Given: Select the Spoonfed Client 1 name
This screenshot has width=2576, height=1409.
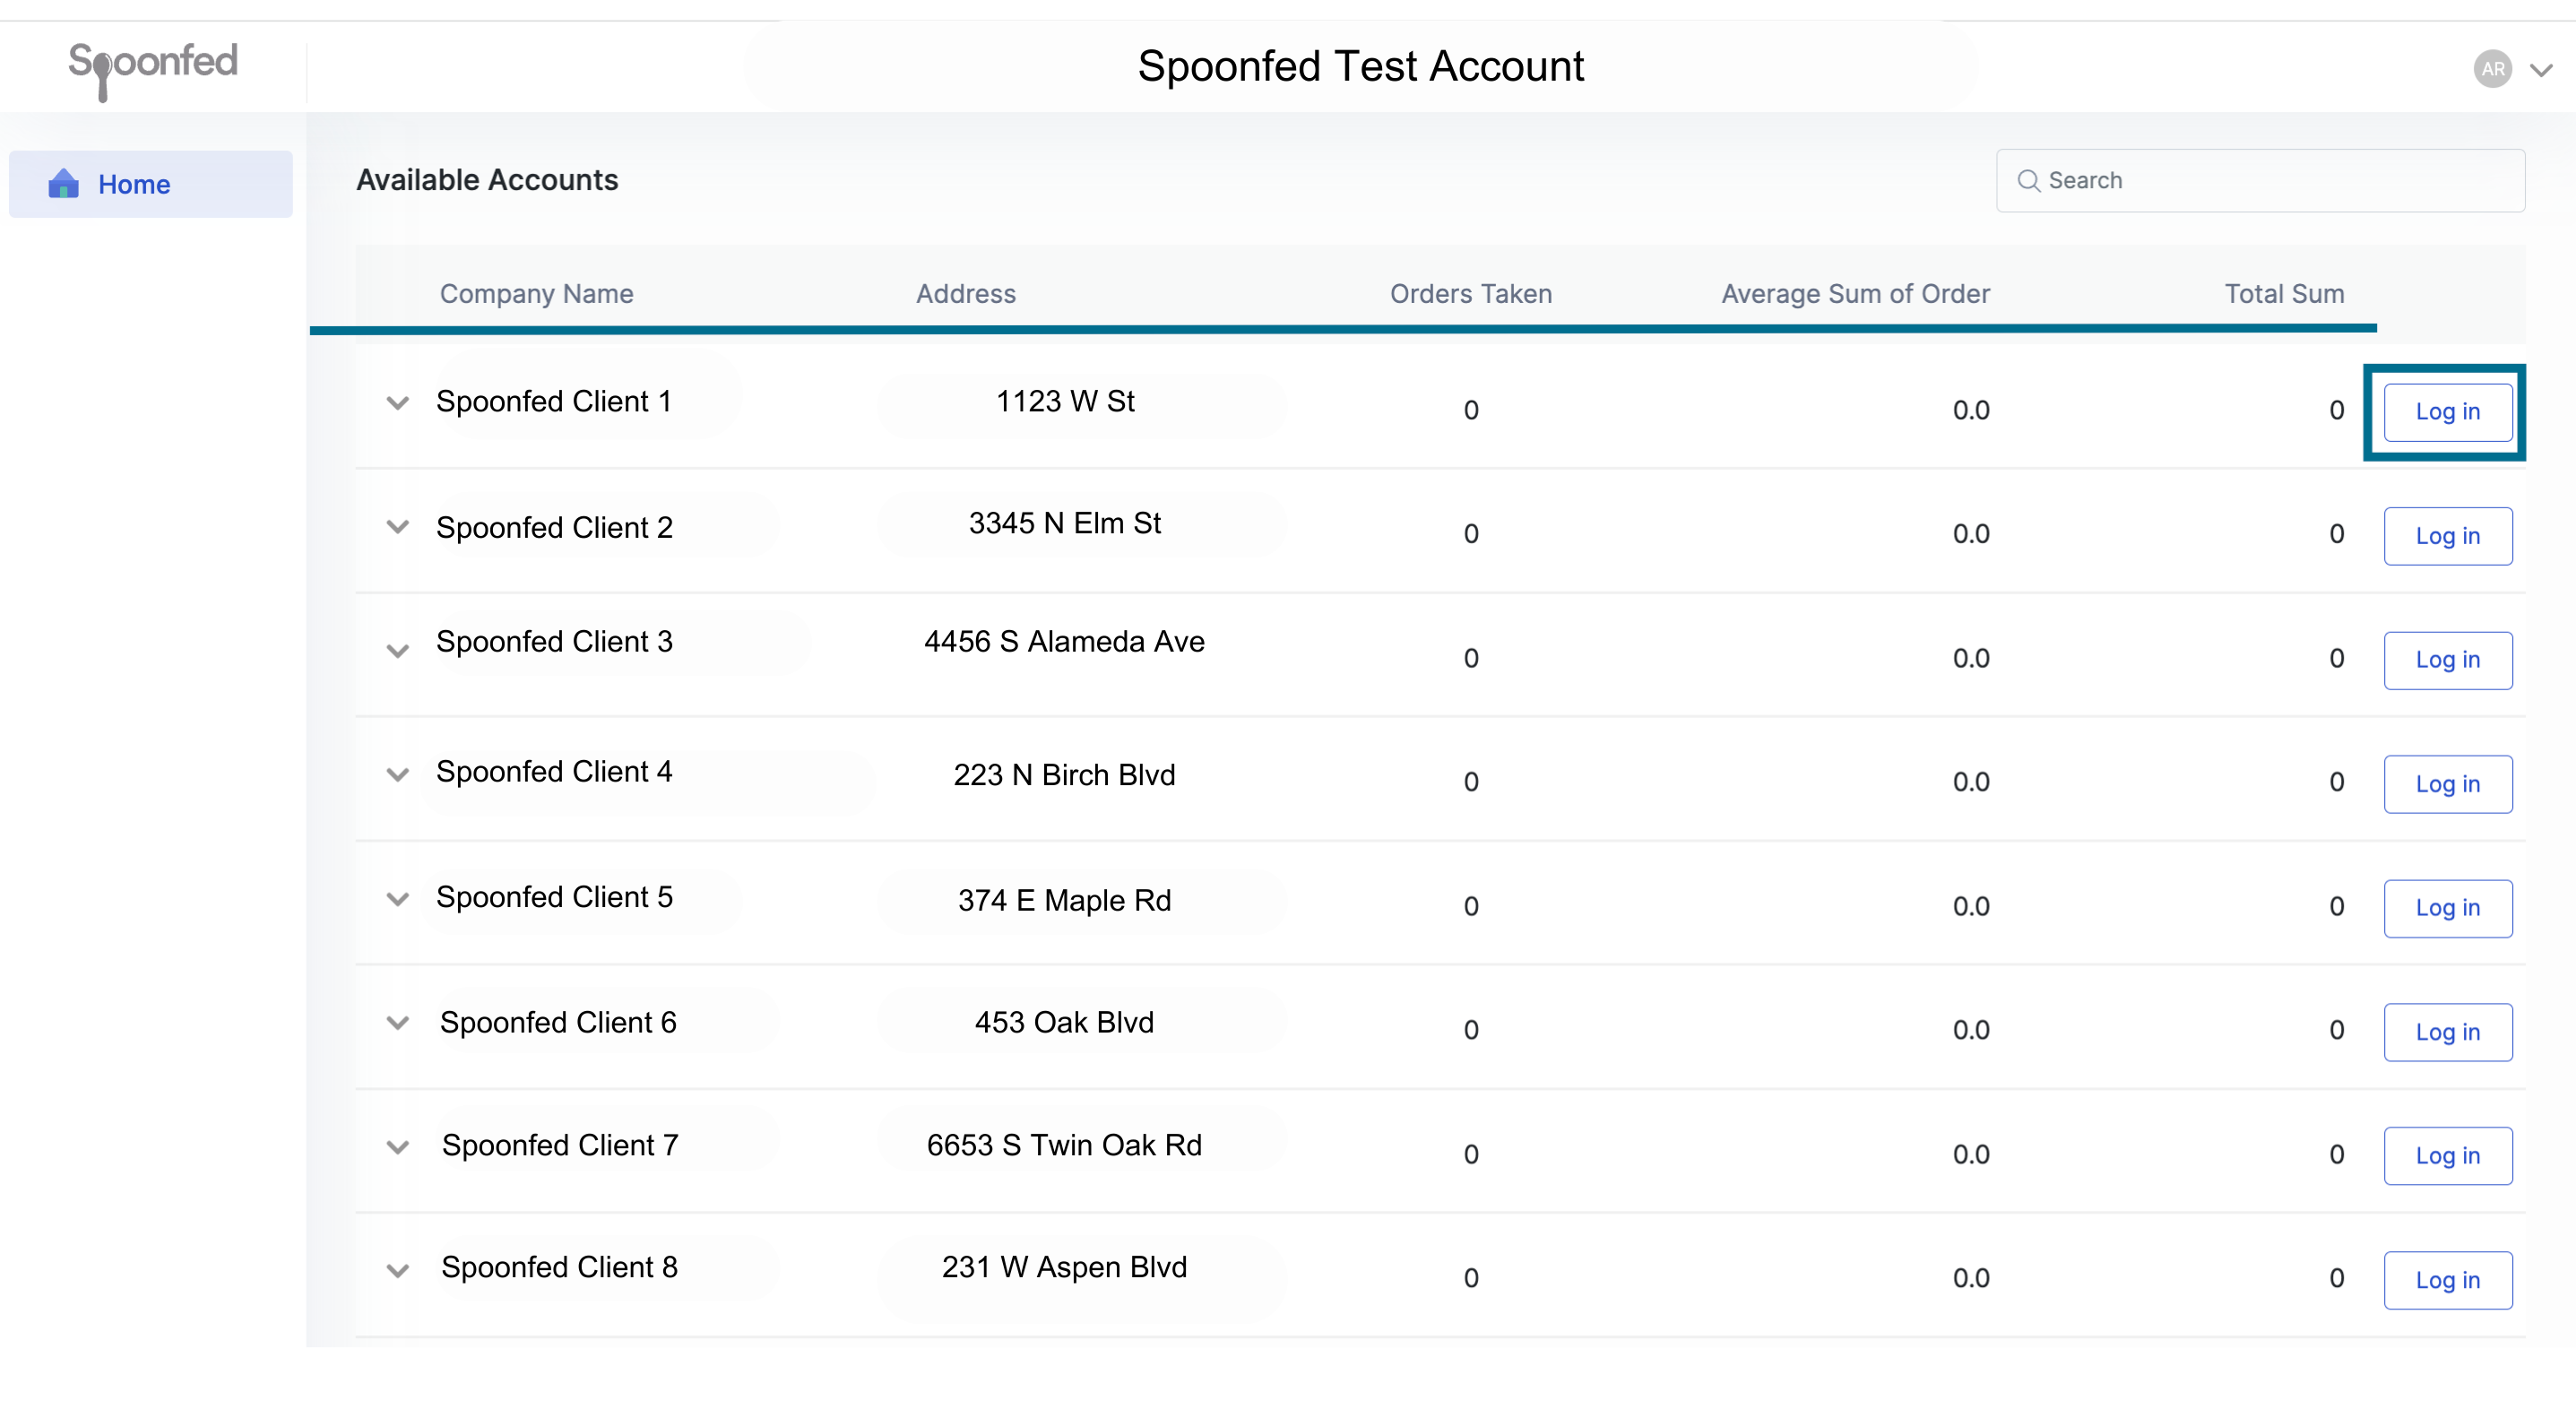Looking at the screenshot, I should pos(554,401).
